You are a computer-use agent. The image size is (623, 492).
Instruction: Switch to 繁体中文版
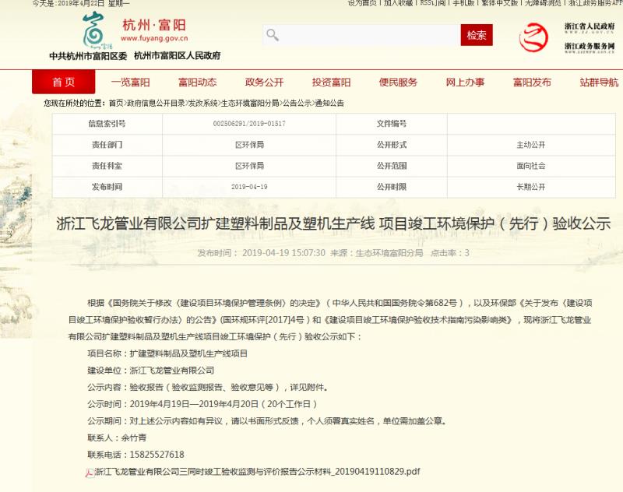coord(499,3)
